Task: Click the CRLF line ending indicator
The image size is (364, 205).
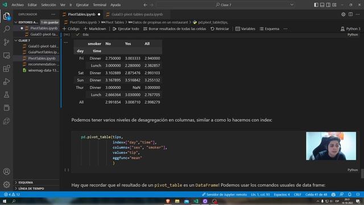Action: click(297, 195)
